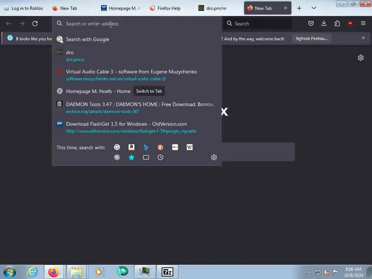Open a new tab with plus button
This screenshot has height=279, width=372.
click(x=299, y=8)
